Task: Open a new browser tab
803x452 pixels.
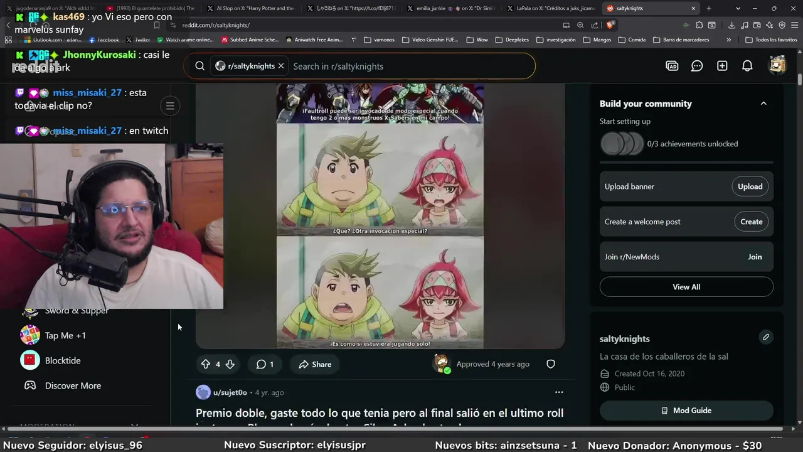Action: [709, 8]
